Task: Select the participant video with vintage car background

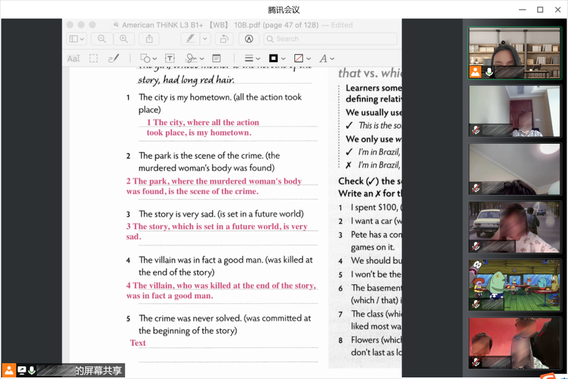Action: [514, 227]
